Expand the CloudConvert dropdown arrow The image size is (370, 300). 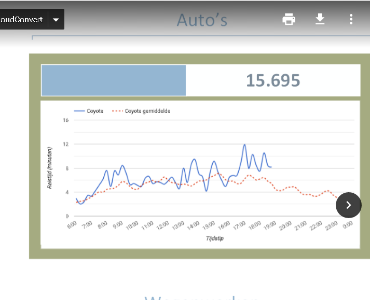pos(56,20)
